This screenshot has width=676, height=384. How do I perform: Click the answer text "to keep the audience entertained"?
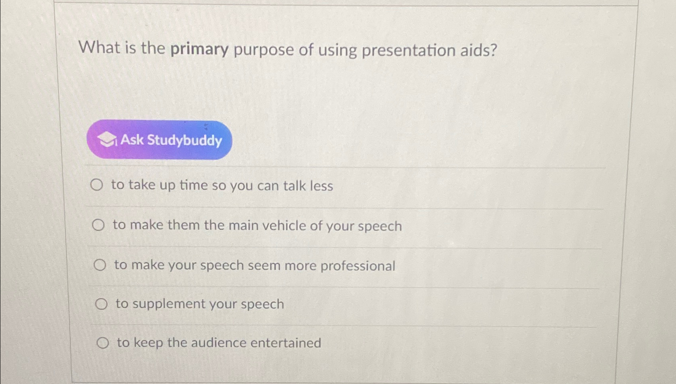[x=217, y=342]
